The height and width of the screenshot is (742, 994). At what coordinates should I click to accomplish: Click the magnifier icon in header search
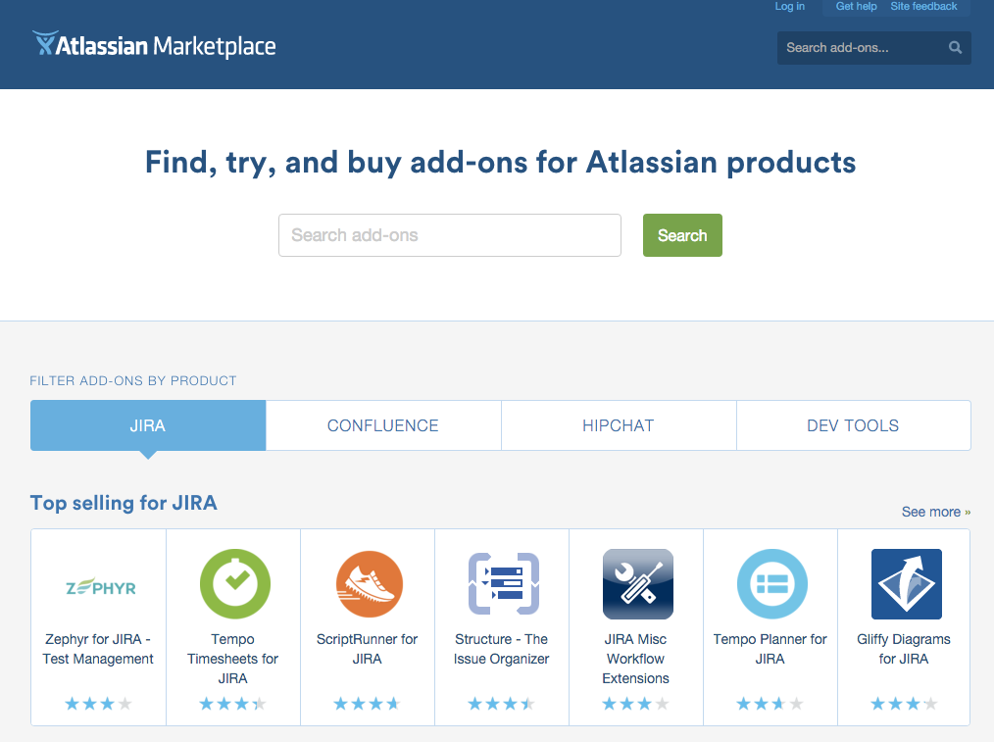pyautogui.click(x=955, y=47)
